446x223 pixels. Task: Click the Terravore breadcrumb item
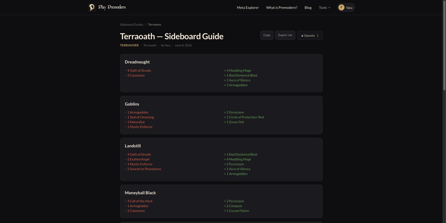[154, 24]
